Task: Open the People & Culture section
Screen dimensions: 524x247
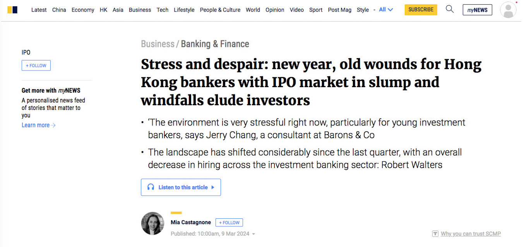Action: [220, 10]
